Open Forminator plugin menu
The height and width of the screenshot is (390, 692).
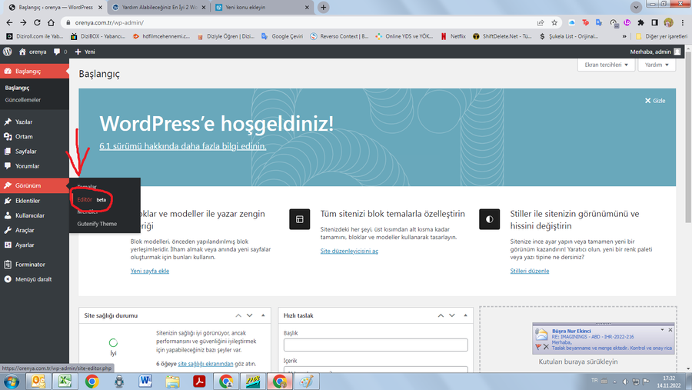pyautogui.click(x=30, y=265)
